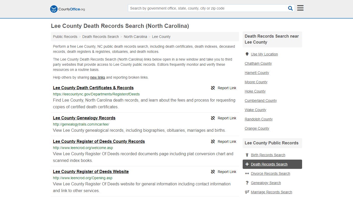Open leencrod.org/welcome.asp URL
This screenshot has width=353, height=198.
click(x=83, y=148)
